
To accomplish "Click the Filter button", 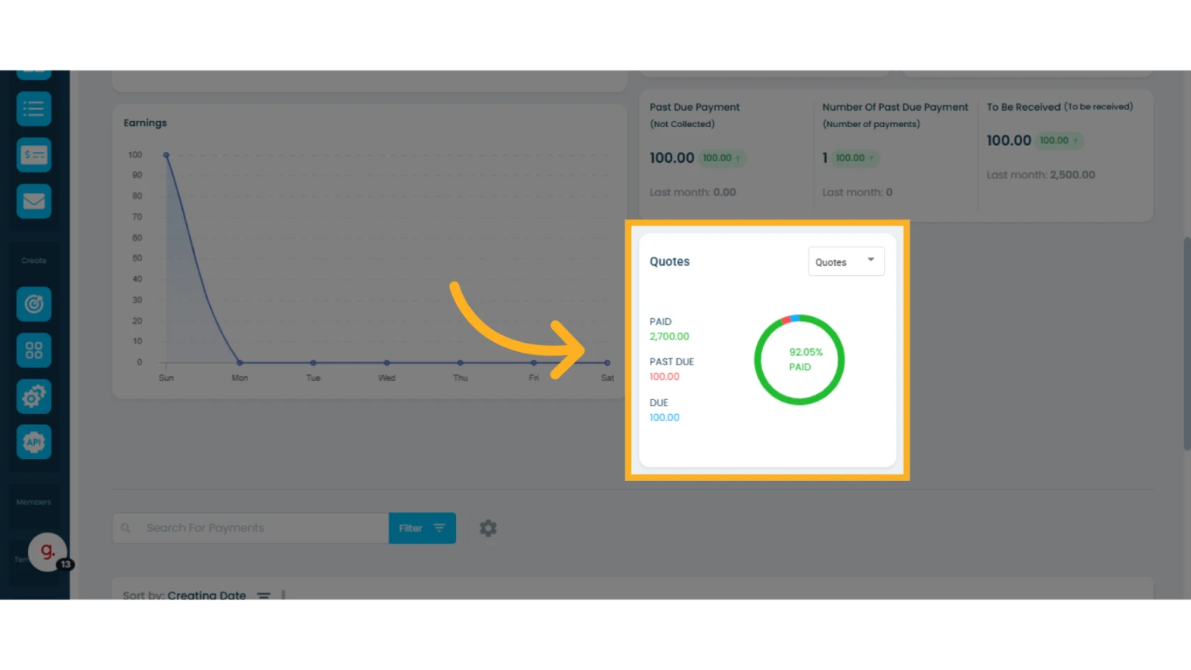I will [422, 528].
